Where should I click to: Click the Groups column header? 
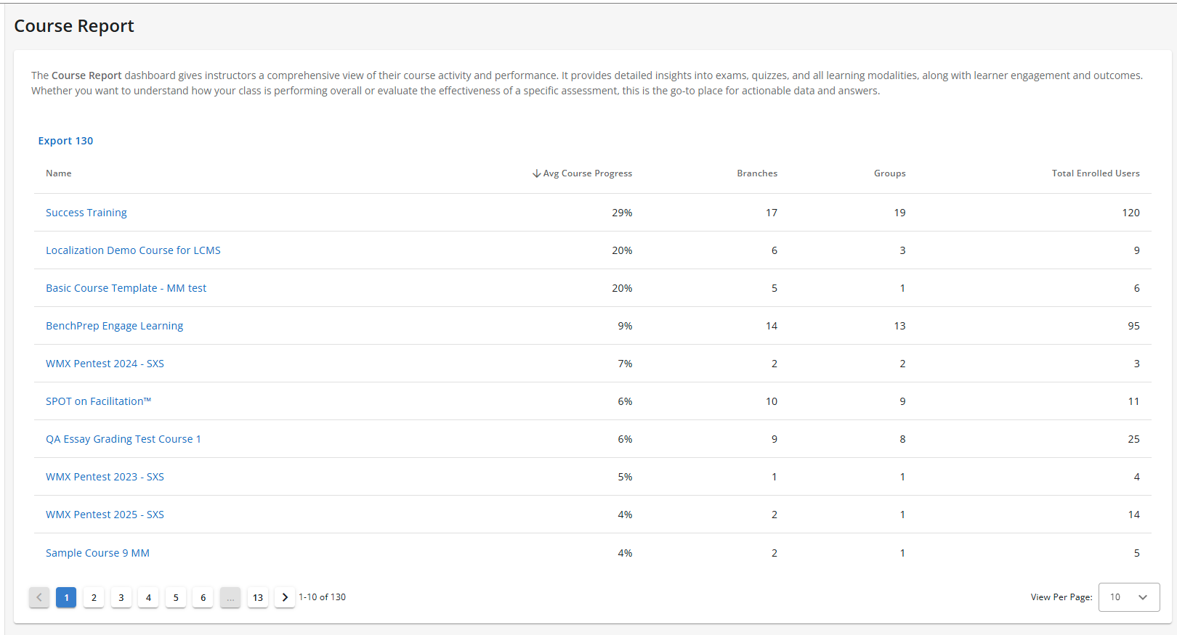click(x=889, y=173)
